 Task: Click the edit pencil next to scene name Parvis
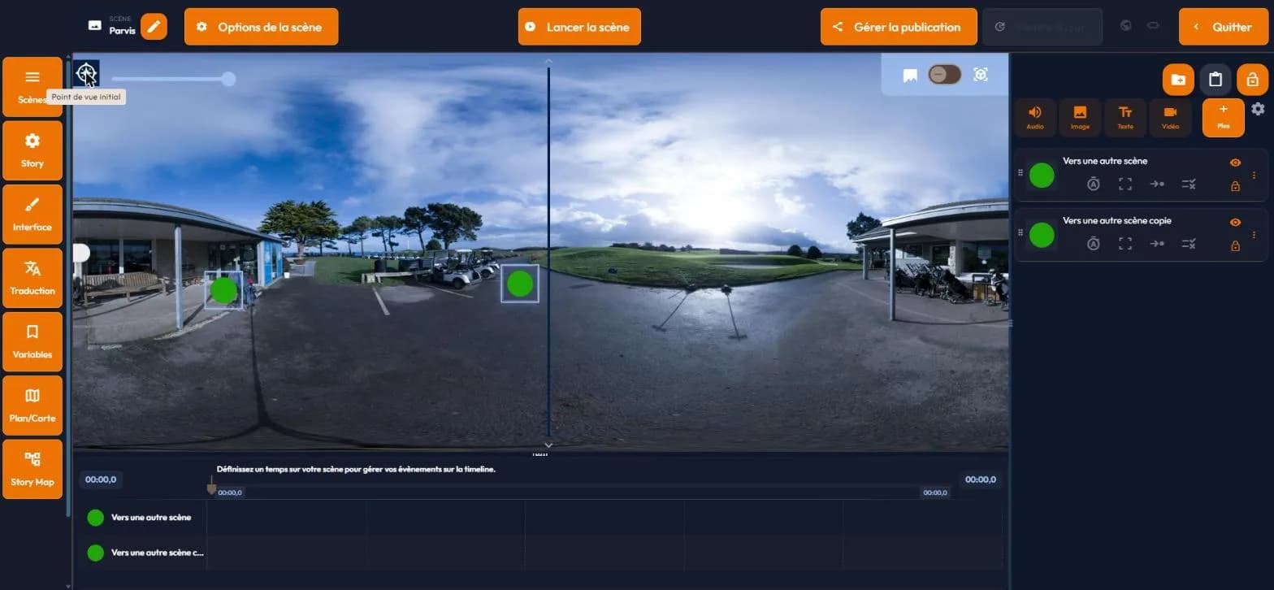coord(154,27)
